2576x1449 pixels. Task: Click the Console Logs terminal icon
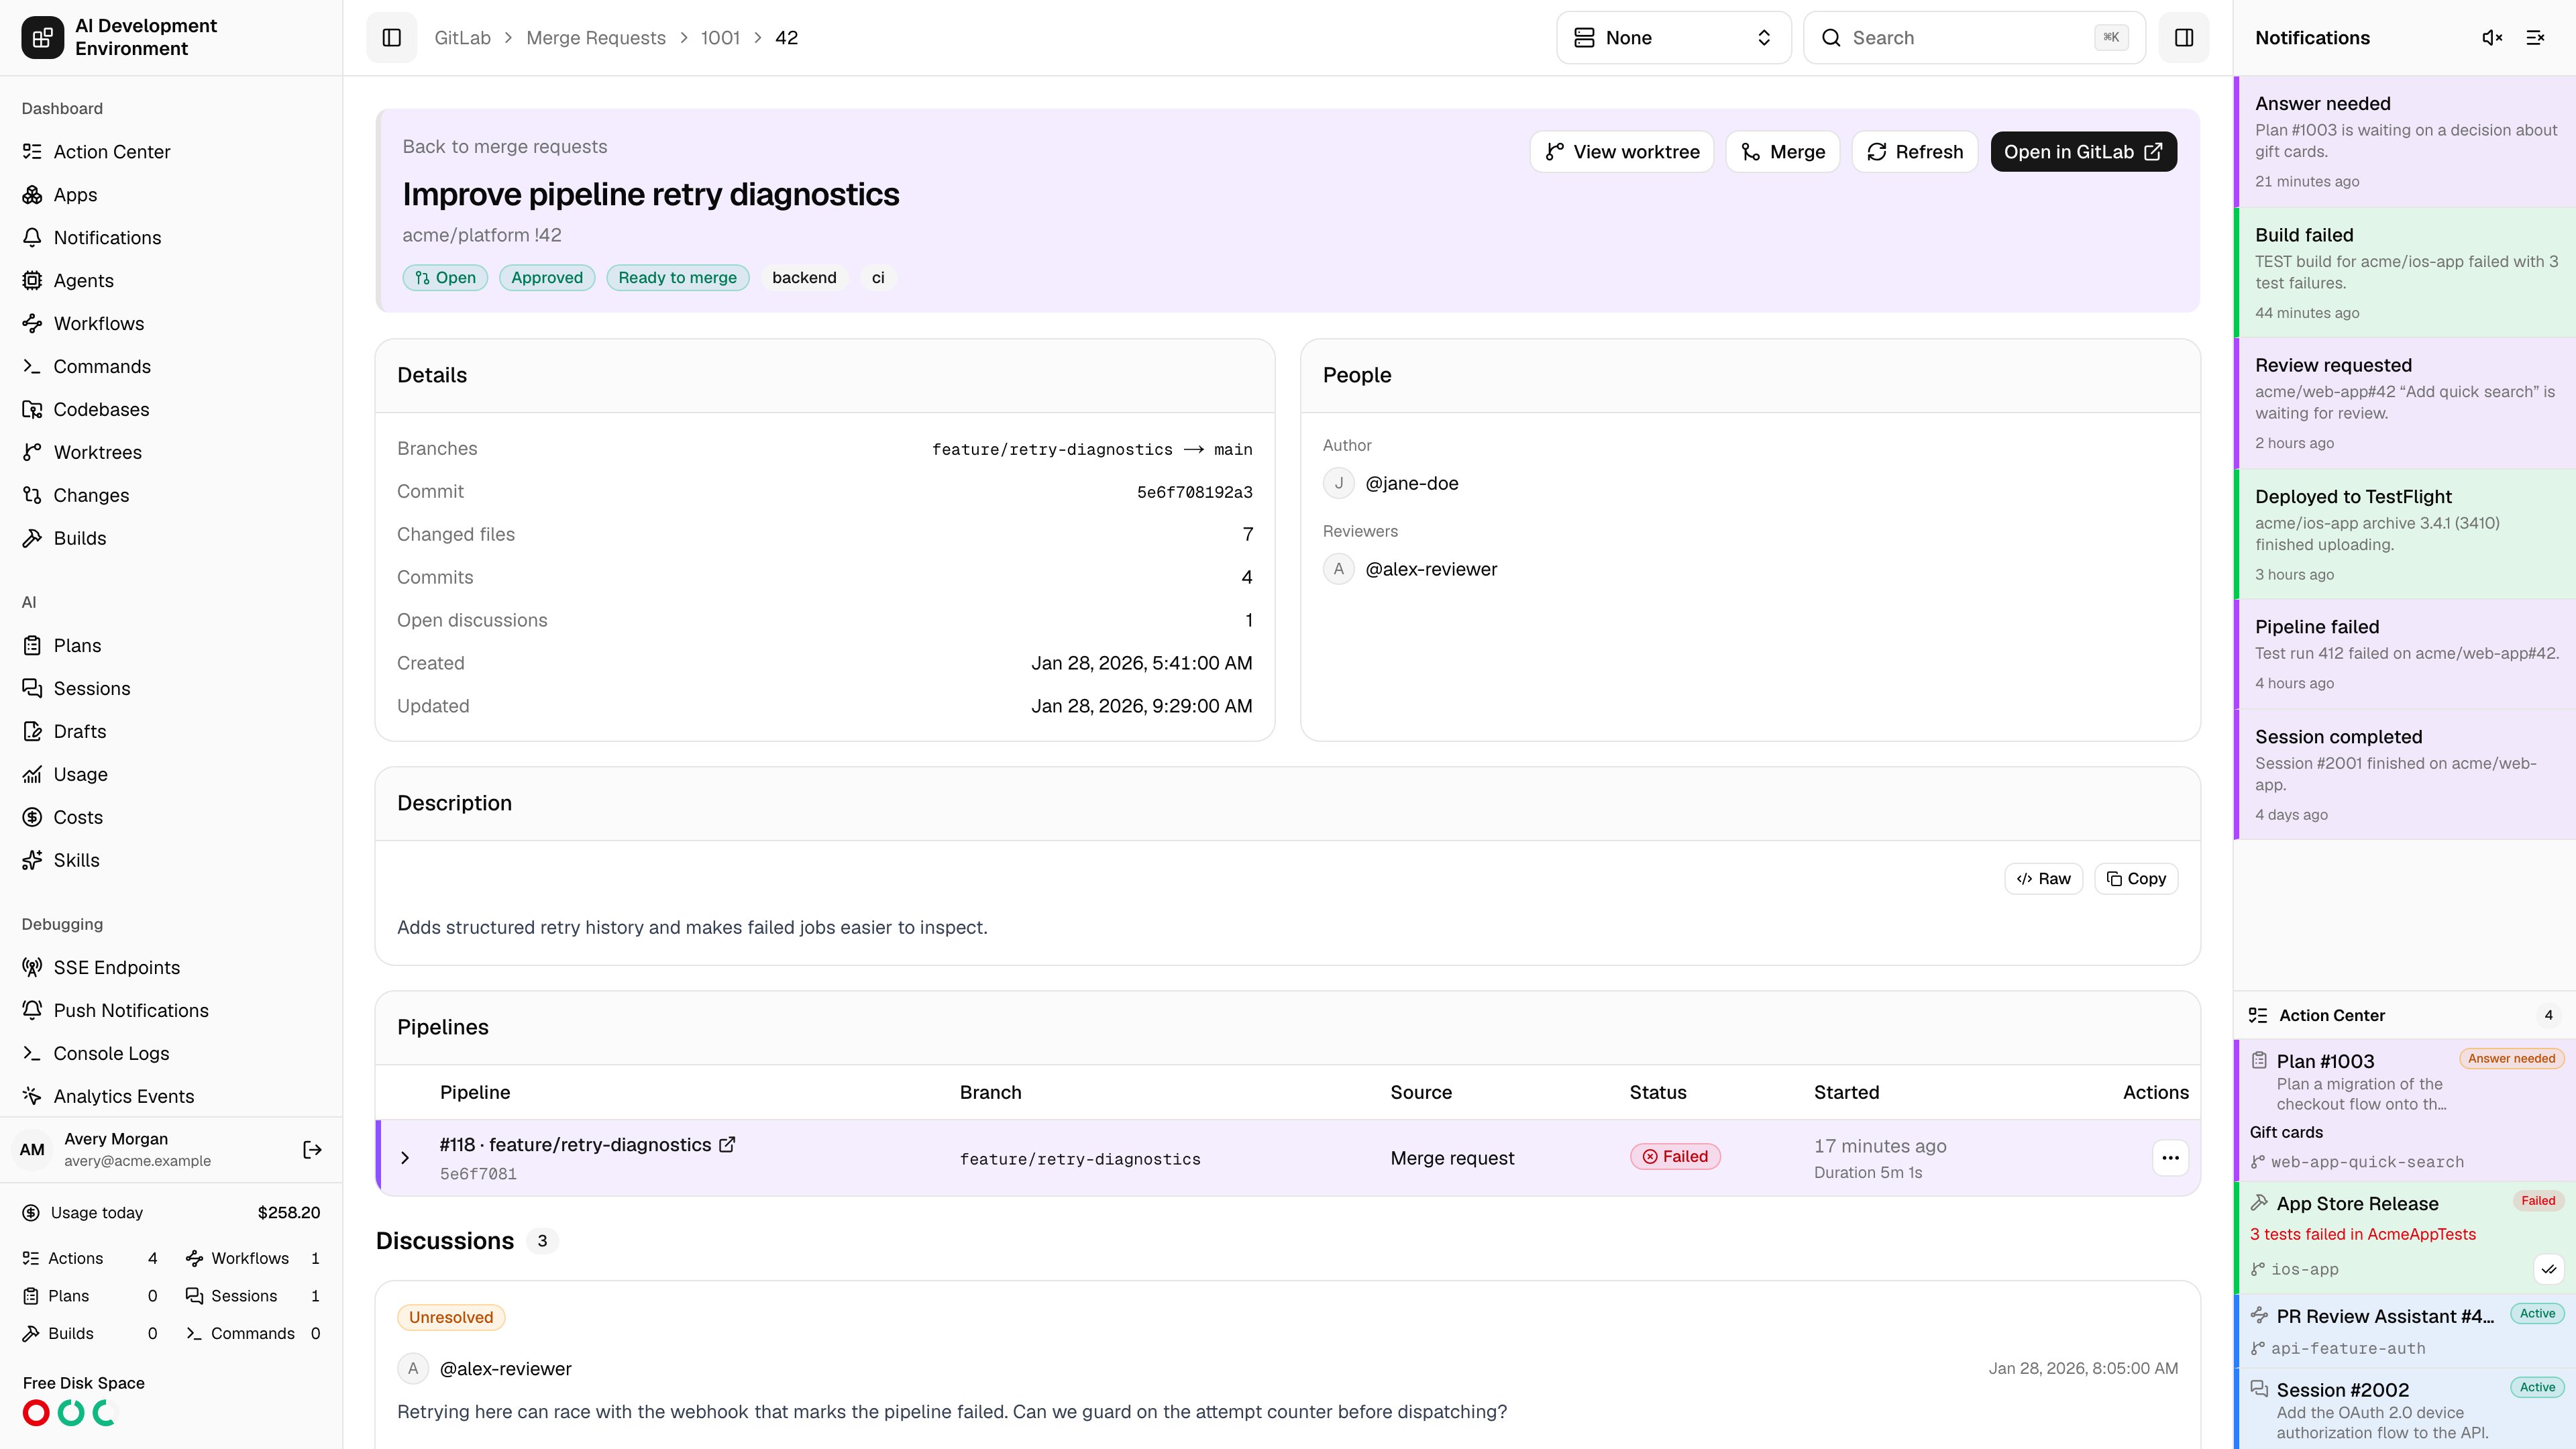[32, 1053]
